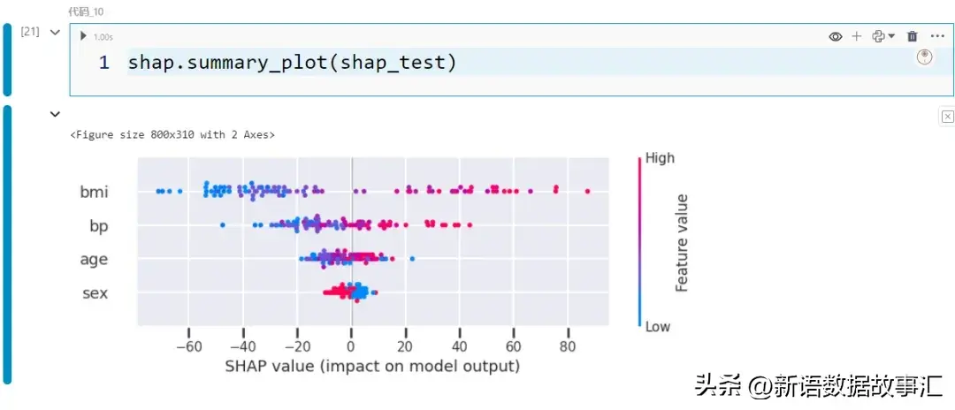Click the shap.summary_plot code line
Viewport: 955px width, 410px height.
click(292, 63)
